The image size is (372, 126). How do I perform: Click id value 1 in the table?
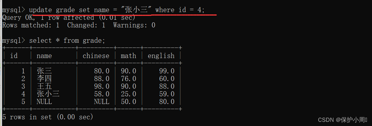(23, 71)
